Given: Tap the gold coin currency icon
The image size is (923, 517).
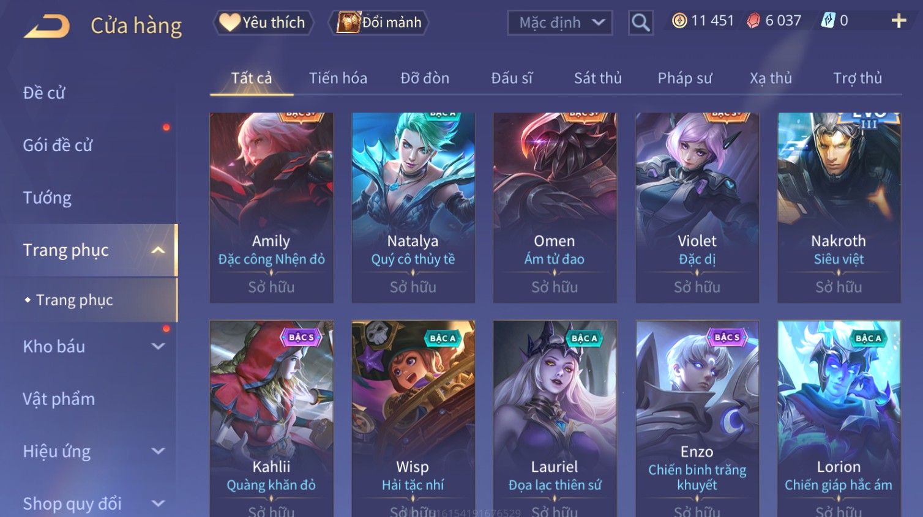Looking at the screenshot, I should pos(679,21).
